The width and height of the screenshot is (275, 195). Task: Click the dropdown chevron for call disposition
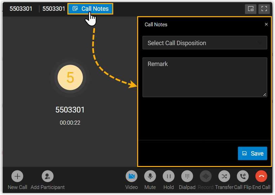coord(260,43)
